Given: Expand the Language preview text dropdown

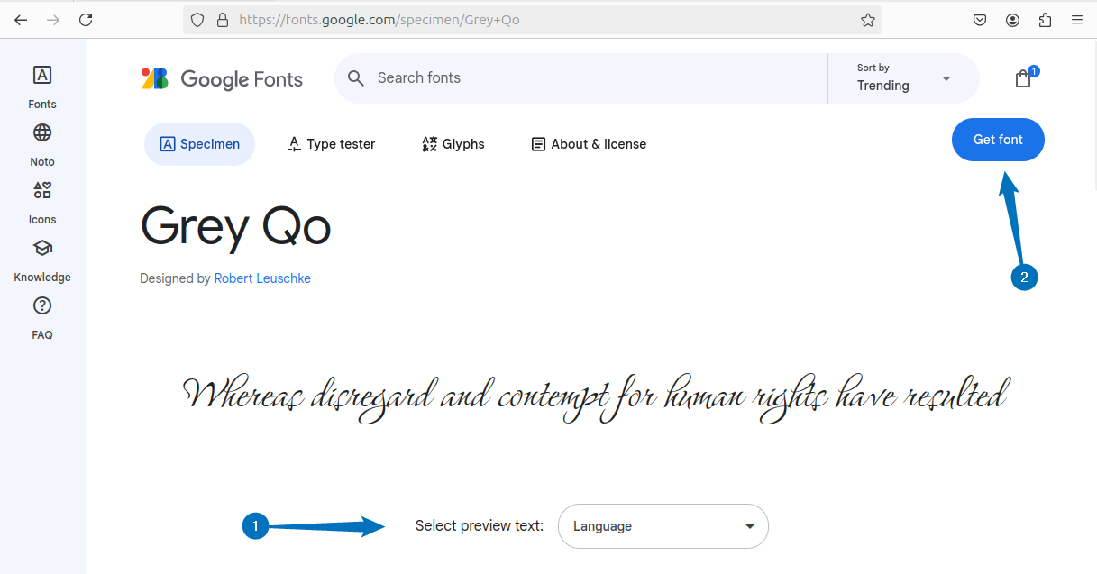Looking at the screenshot, I should coord(663,526).
